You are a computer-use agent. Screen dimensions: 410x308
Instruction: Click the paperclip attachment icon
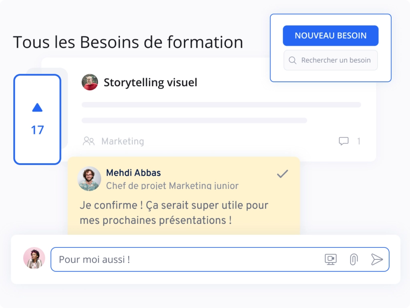[353, 259]
